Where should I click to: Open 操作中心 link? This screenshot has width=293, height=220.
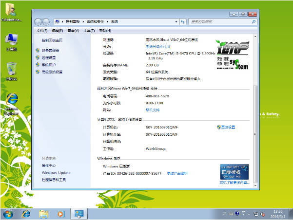click(x=49, y=165)
